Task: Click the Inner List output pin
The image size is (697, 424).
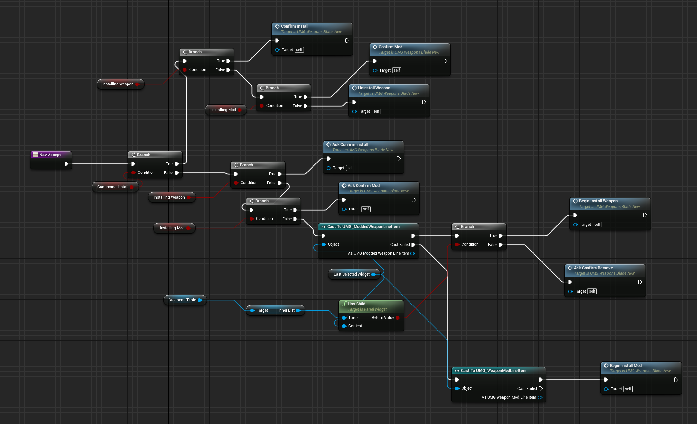Action: (x=298, y=310)
